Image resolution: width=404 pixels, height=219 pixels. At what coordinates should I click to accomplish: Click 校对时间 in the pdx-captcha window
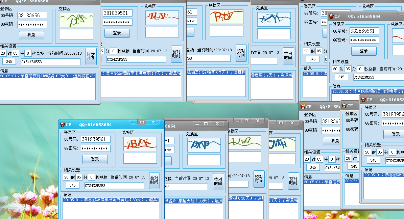click(91, 56)
